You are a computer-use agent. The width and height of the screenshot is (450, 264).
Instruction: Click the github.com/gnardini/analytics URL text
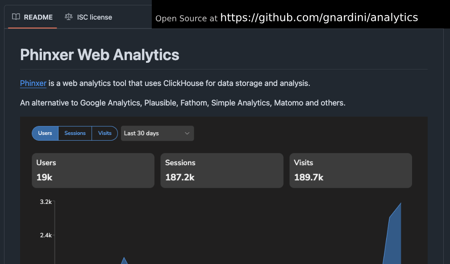pyautogui.click(x=319, y=18)
